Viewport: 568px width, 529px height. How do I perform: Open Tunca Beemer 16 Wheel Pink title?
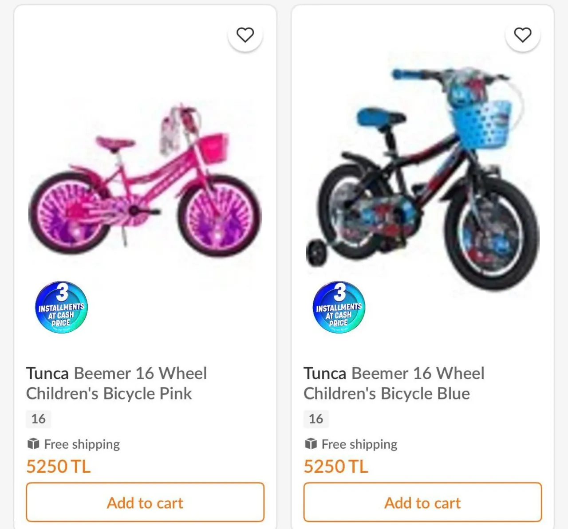pos(116,383)
